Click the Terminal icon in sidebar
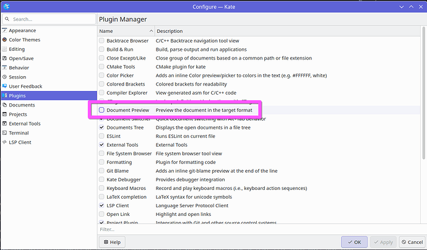The width and height of the screenshot is (427, 250). pyautogui.click(x=4, y=132)
